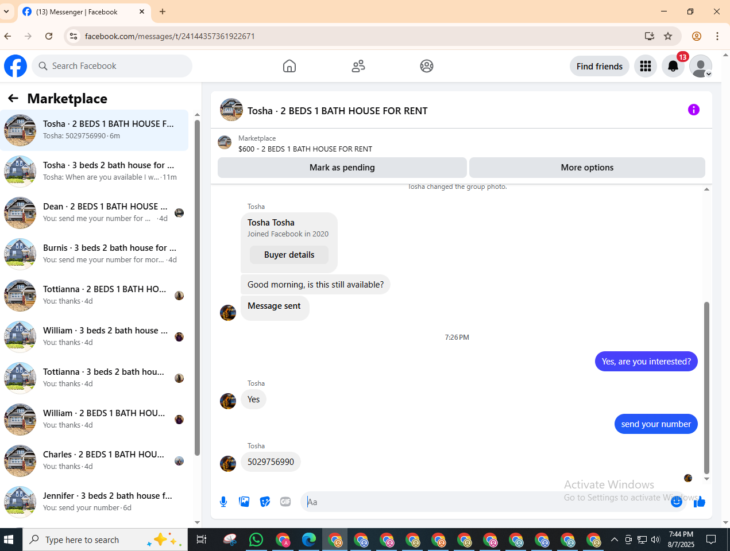Viewport: 730px width, 551px height.
Task: Go back in browser history
Action: [x=7, y=36]
